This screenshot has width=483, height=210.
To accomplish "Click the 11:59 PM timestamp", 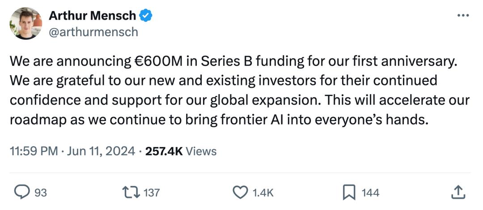I will [34, 151].
